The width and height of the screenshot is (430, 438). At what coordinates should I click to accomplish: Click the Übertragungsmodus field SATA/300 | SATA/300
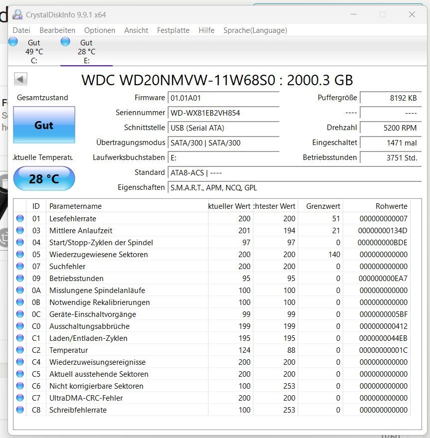223,143
